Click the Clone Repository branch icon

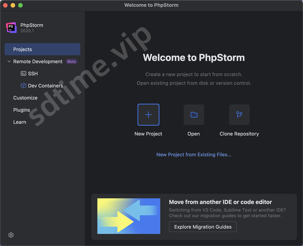239,115
